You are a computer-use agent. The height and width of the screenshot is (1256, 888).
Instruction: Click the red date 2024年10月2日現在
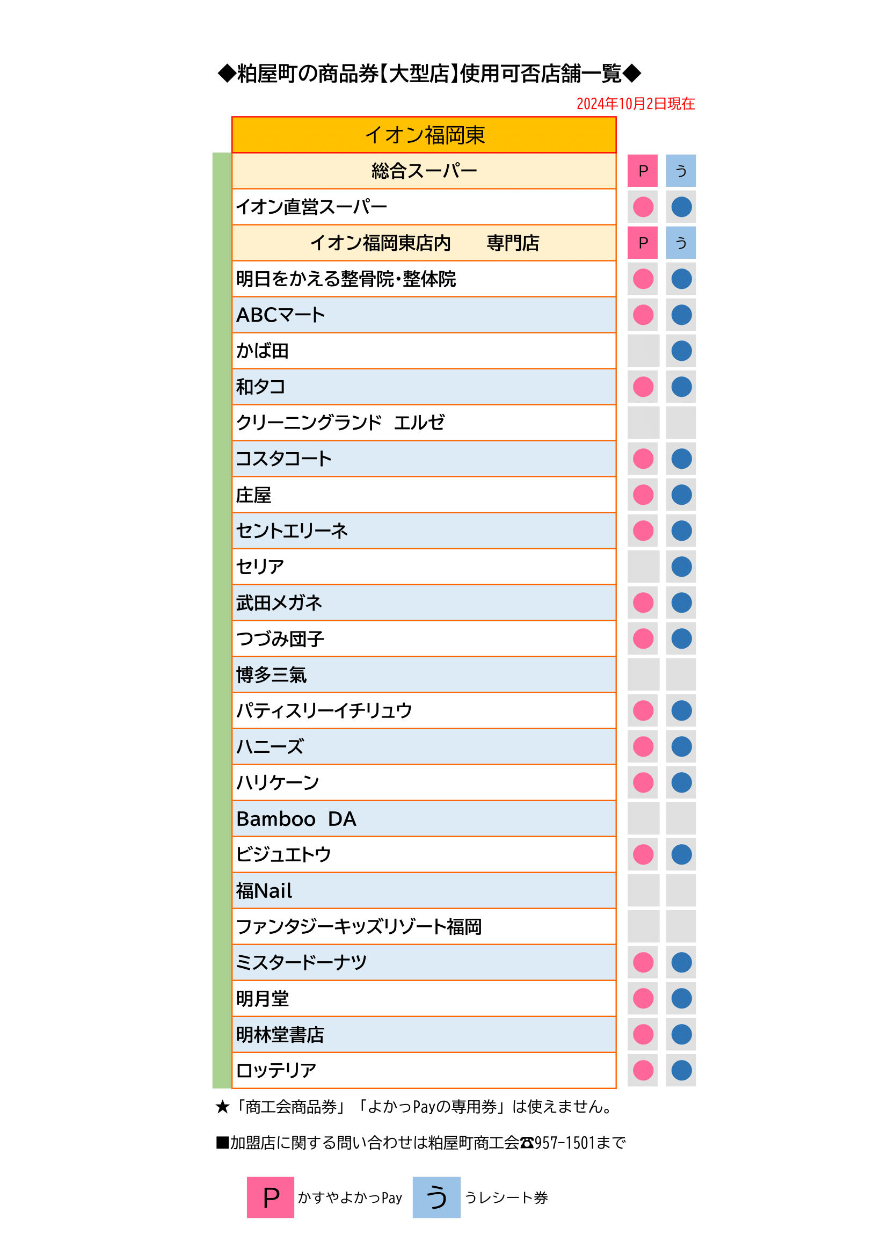click(635, 104)
